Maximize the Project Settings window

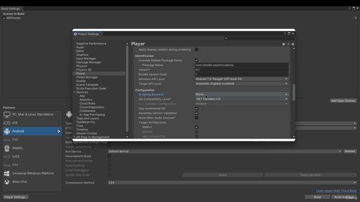[x=289, y=34]
